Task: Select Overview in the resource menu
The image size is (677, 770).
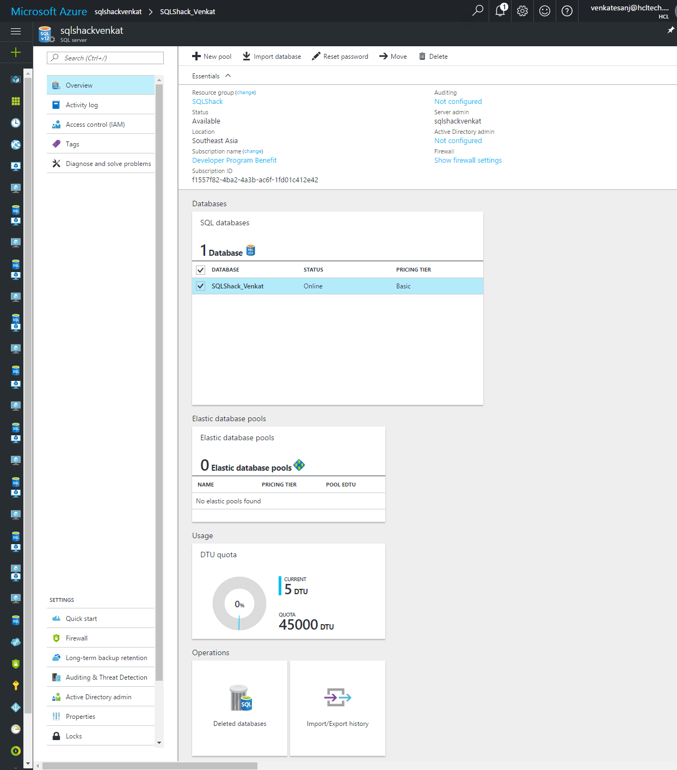Action: point(101,85)
